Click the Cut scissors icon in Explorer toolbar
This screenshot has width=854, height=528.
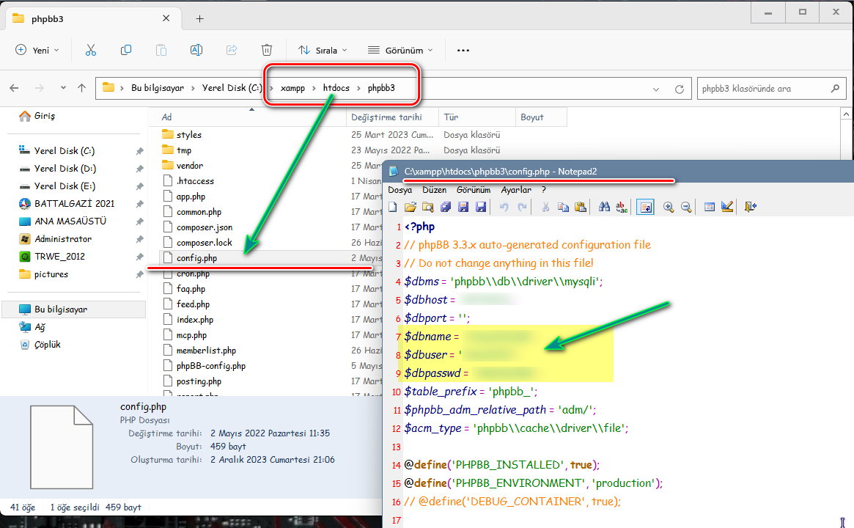tap(90, 50)
